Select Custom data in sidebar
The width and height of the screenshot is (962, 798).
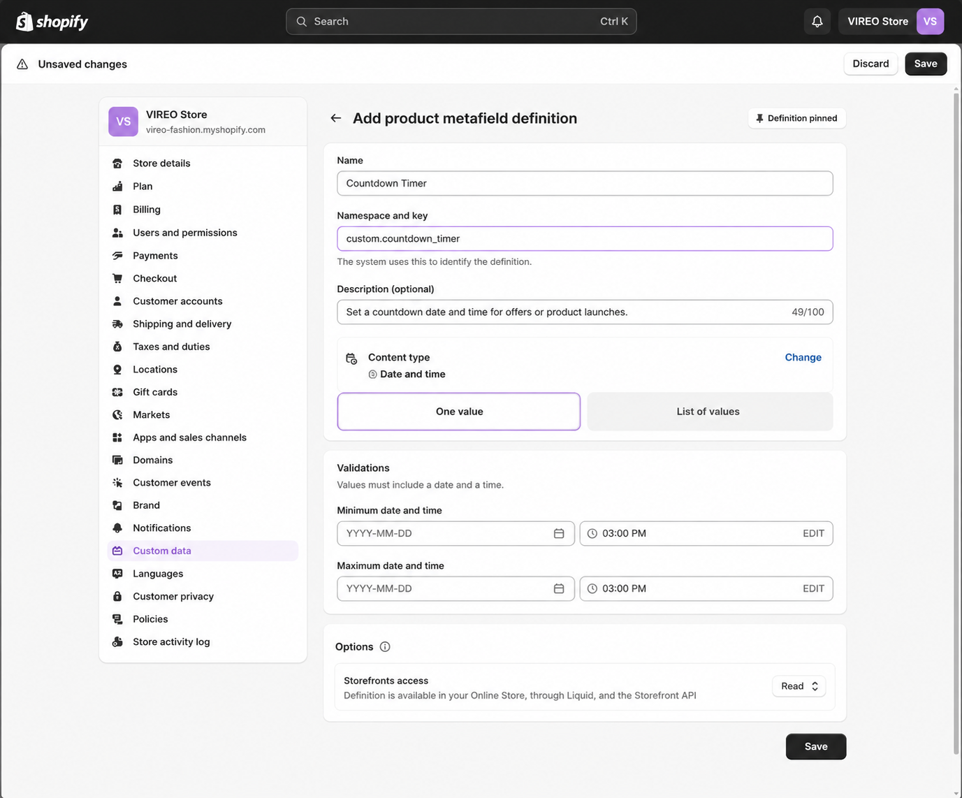[x=203, y=551]
